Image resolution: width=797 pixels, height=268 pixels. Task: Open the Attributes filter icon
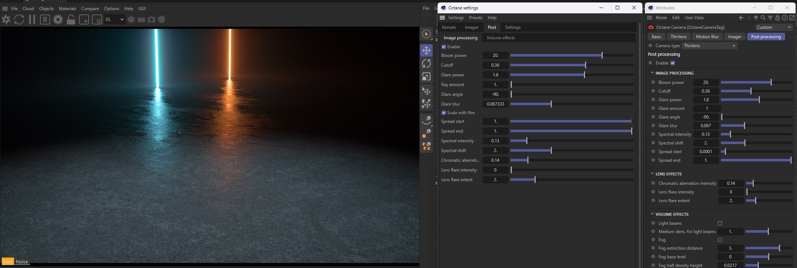coord(770,18)
